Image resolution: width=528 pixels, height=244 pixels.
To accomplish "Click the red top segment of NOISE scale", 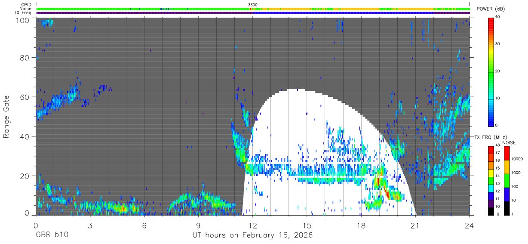I will pyautogui.click(x=507, y=153).
